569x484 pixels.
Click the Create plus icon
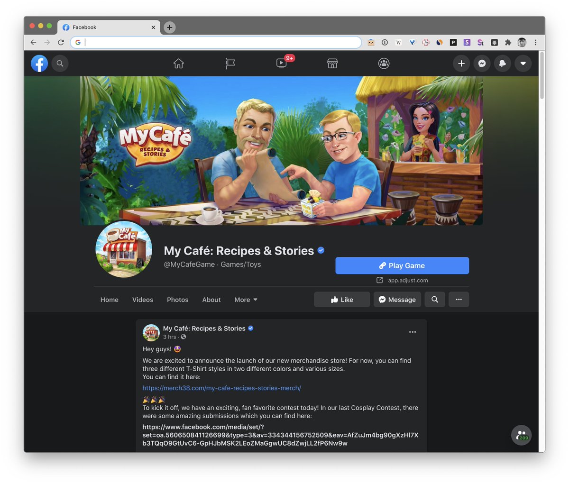click(x=461, y=63)
